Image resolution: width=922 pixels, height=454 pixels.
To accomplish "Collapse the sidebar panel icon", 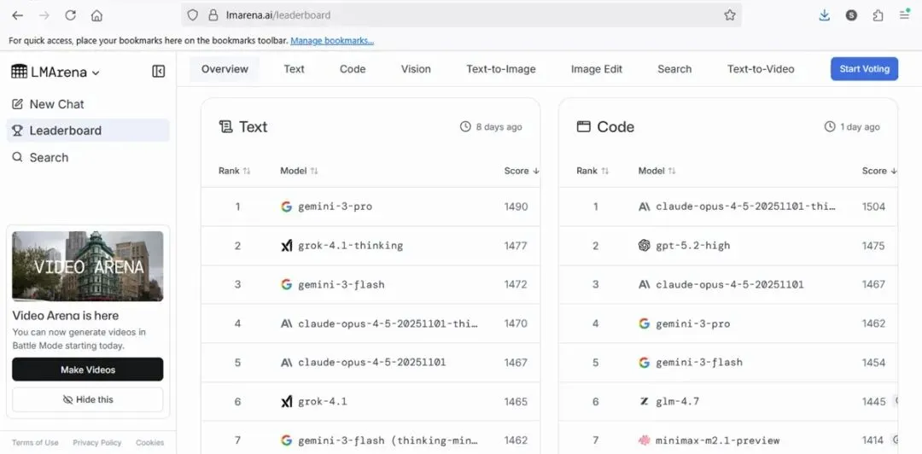I will 158,72.
